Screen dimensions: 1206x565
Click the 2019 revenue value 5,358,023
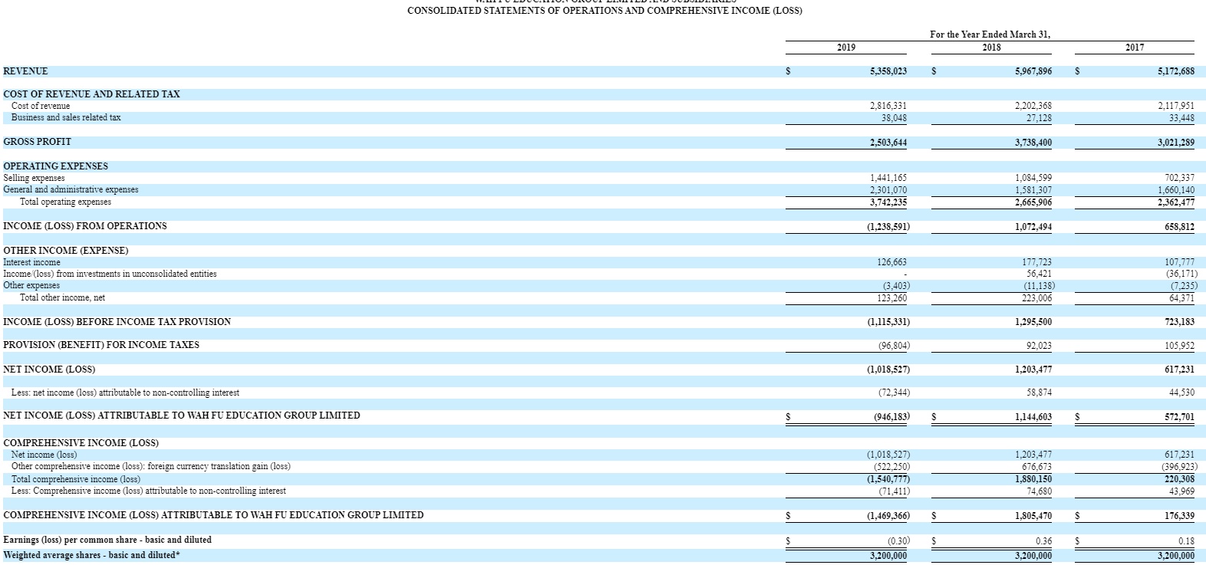click(x=888, y=71)
